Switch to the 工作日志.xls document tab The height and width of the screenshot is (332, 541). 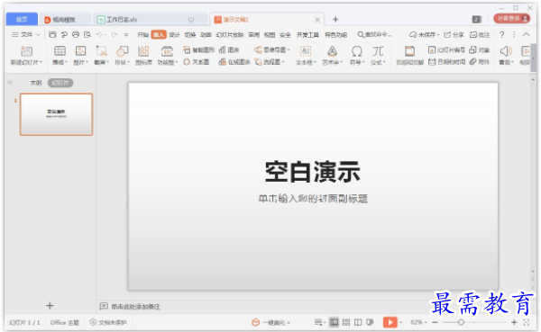click(117, 20)
